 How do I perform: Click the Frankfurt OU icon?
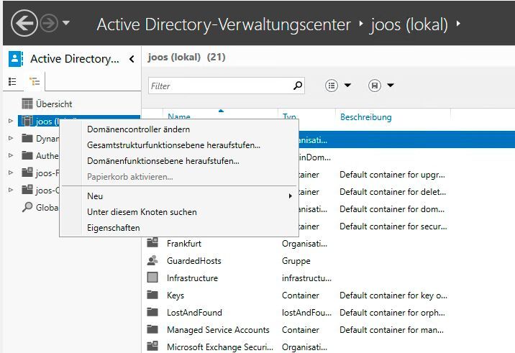click(152, 243)
